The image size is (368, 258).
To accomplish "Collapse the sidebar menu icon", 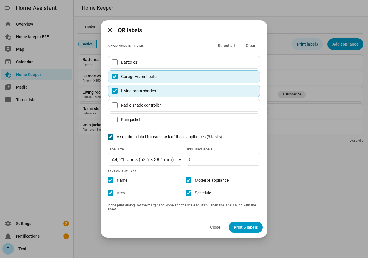I will 8,8.
